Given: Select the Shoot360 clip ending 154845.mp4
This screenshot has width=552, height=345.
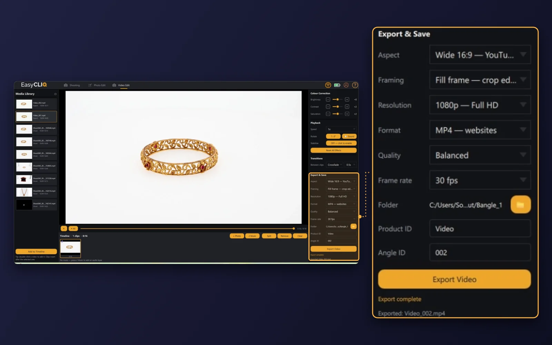Looking at the screenshot, I should [36, 167].
